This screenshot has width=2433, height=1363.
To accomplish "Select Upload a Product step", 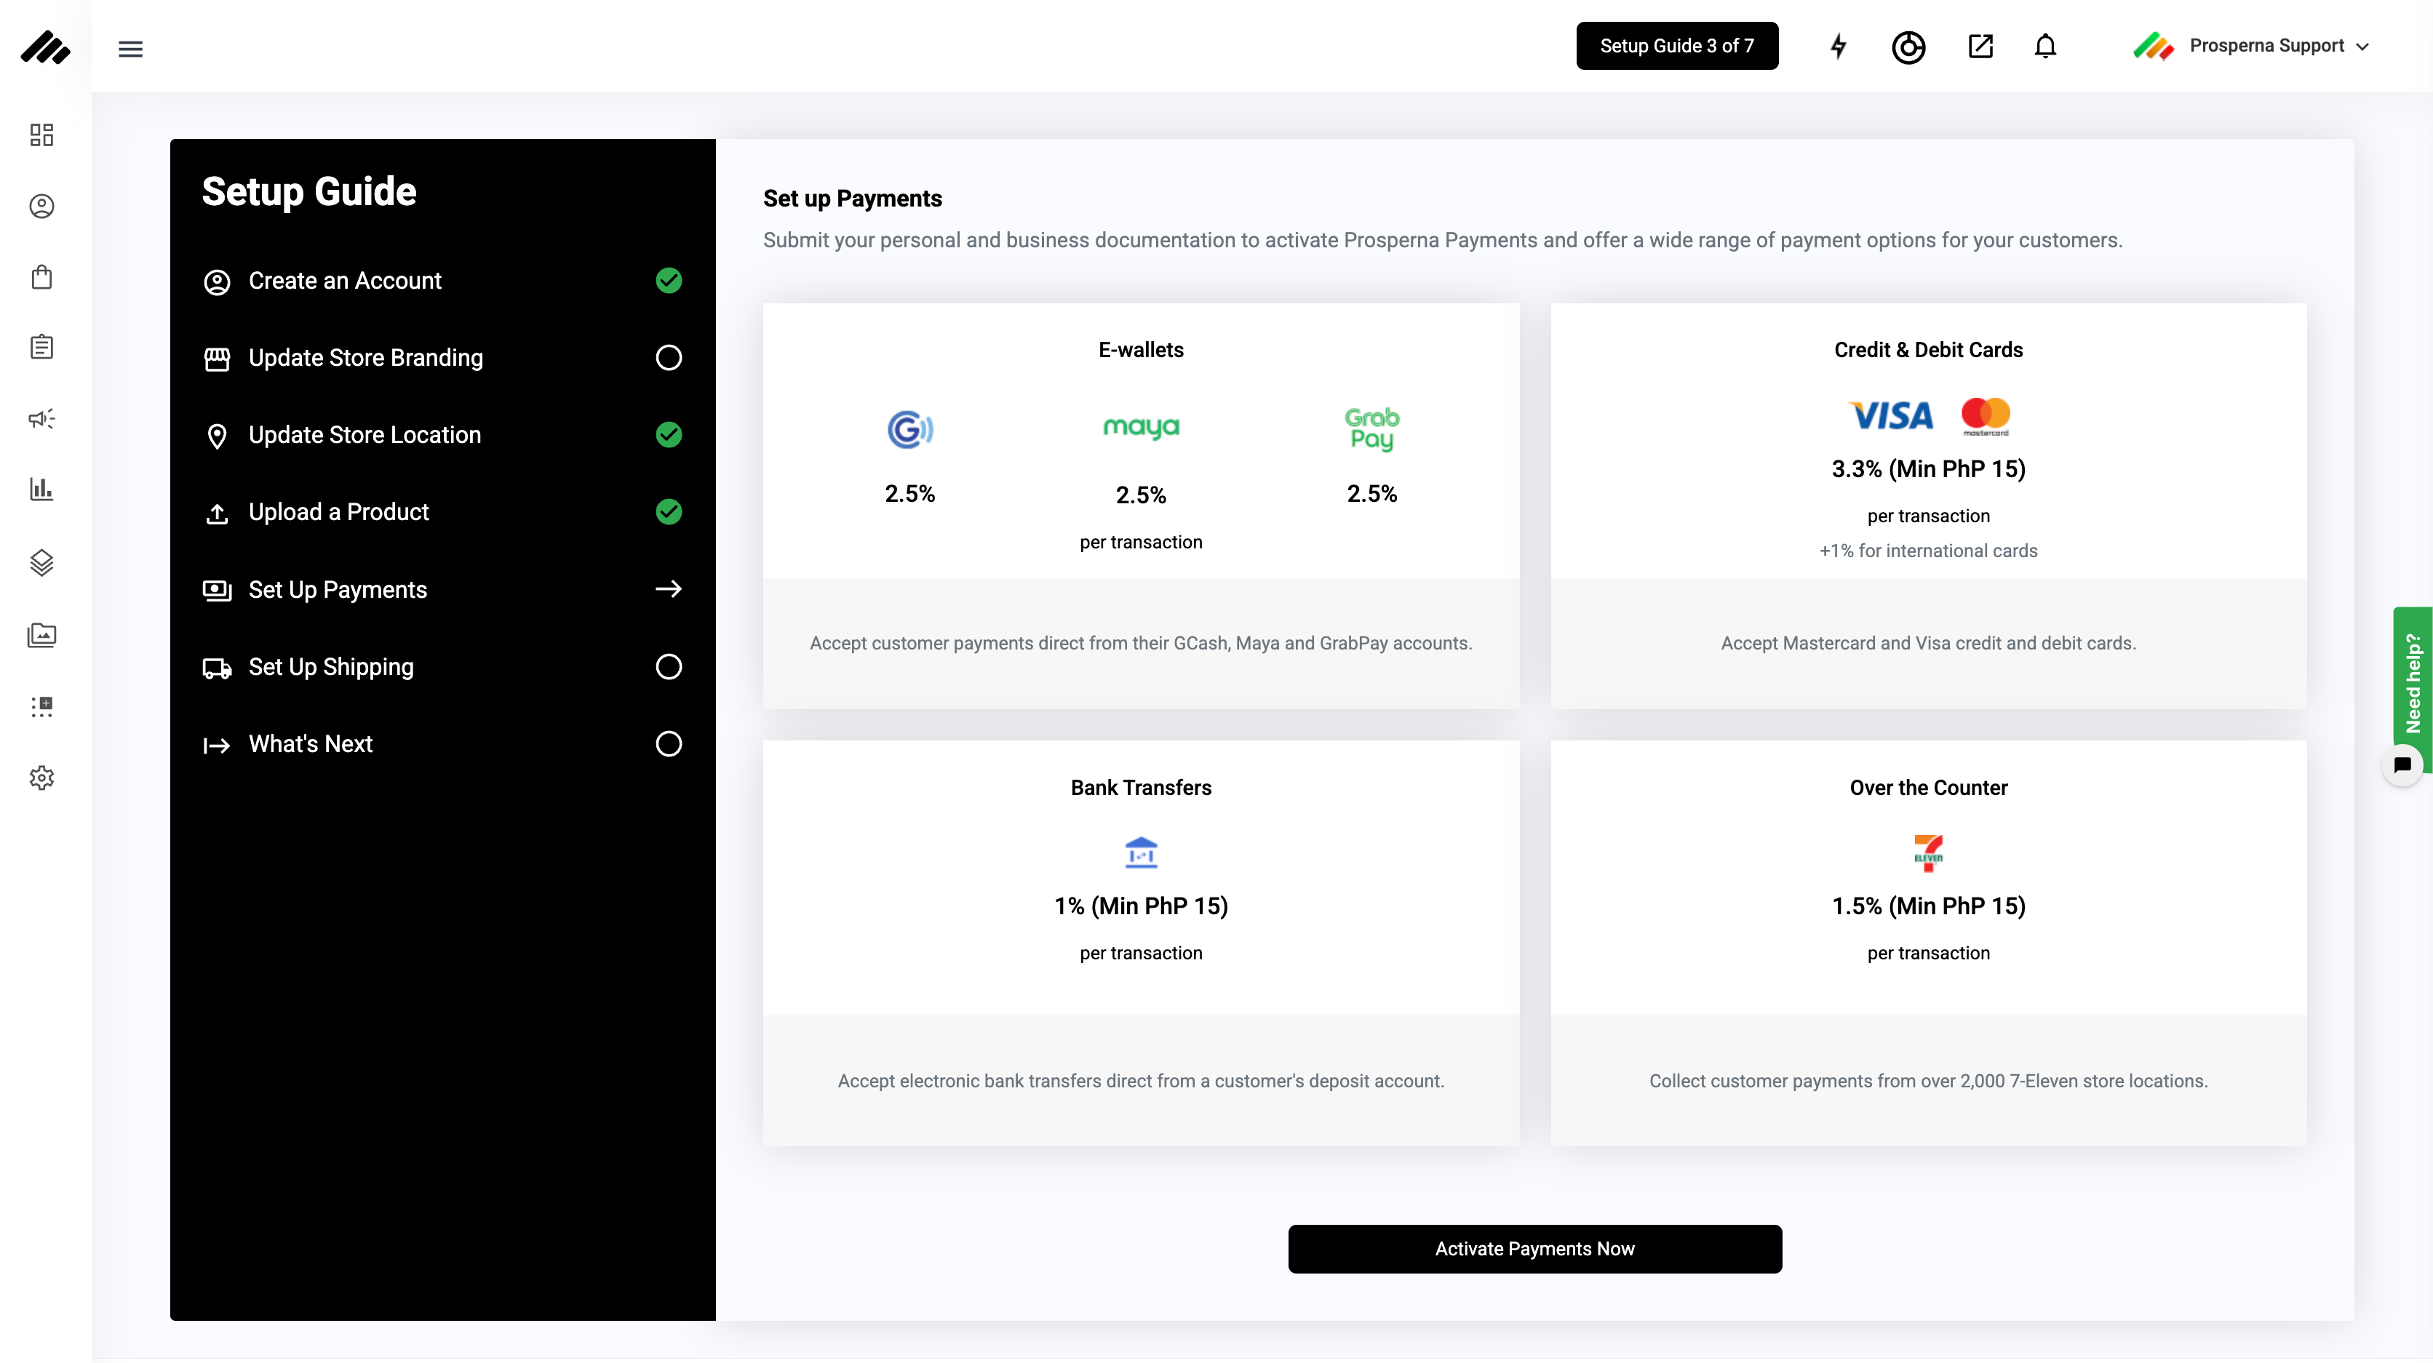I will [338, 511].
